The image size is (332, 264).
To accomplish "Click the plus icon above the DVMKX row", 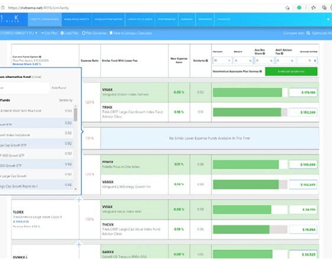I will pyautogui.click(x=79, y=244).
